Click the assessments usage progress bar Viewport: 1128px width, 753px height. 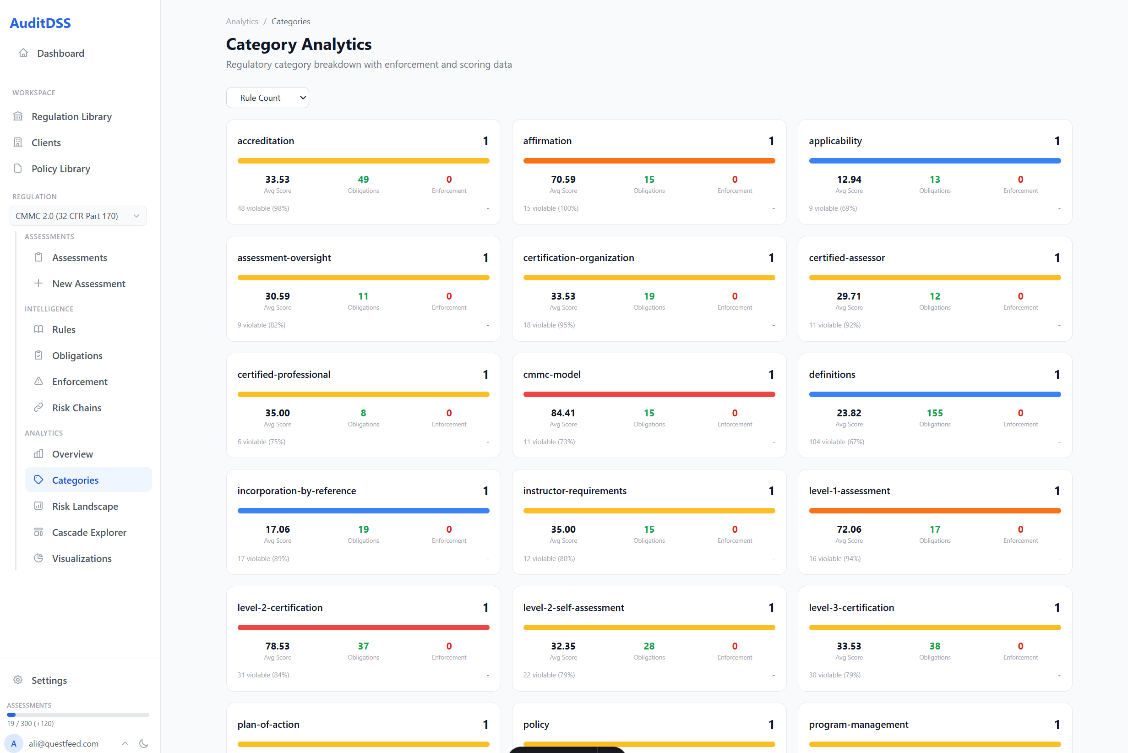coord(78,714)
